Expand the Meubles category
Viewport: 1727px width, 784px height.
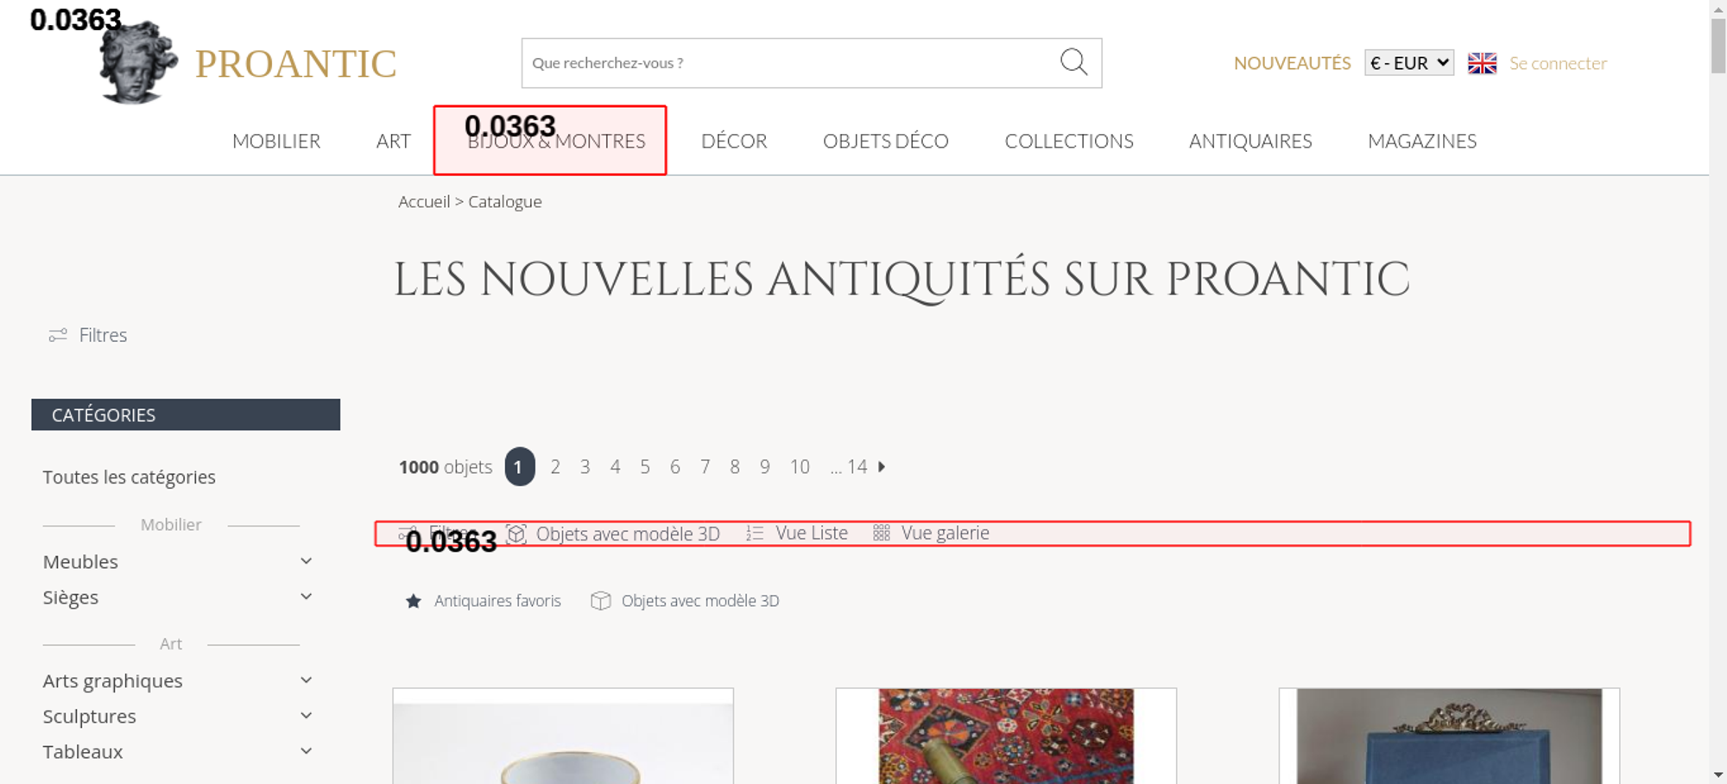click(x=306, y=561)
